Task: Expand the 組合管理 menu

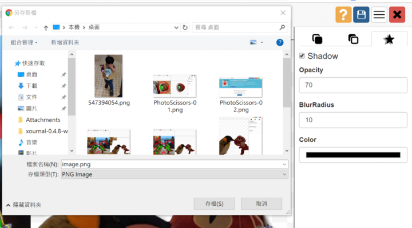Action: (x=24, y=42)
